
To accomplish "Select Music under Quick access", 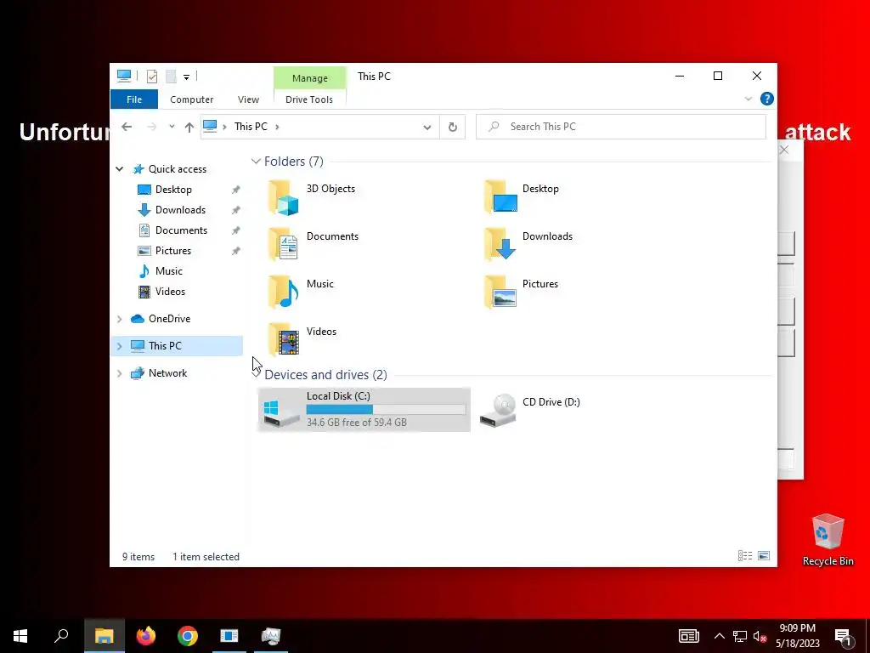I will (x=169, y=271).
